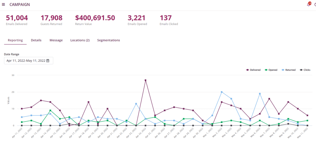The height and width of the screenshot is (145, 316).
Task: Click the partially visible circular icon at top-right
Action: (x=315, y=4)
